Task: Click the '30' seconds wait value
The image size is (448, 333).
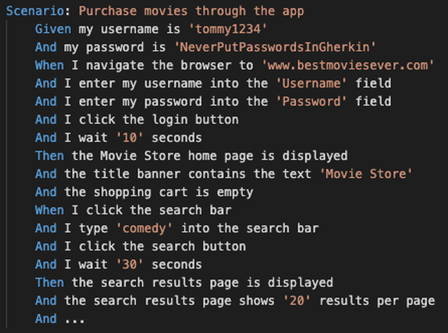Action: [129, 265]
